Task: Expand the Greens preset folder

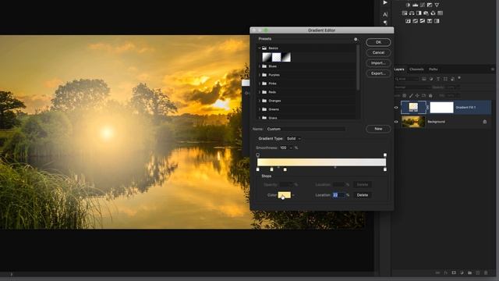Action: (x=260, y=109)
